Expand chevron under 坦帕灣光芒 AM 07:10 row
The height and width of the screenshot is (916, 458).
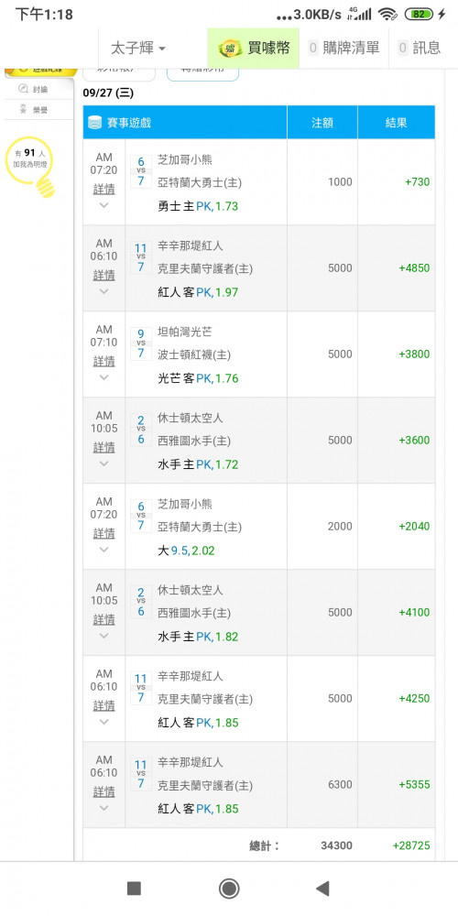[104, 377]
